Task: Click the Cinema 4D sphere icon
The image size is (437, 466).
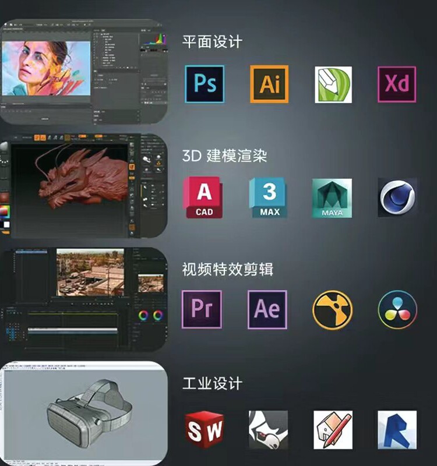Action: pyautogui.click(x=397, y=197)
